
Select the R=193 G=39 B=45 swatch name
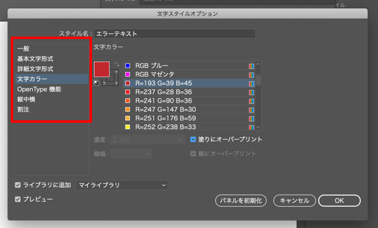(x=163, y=83)
